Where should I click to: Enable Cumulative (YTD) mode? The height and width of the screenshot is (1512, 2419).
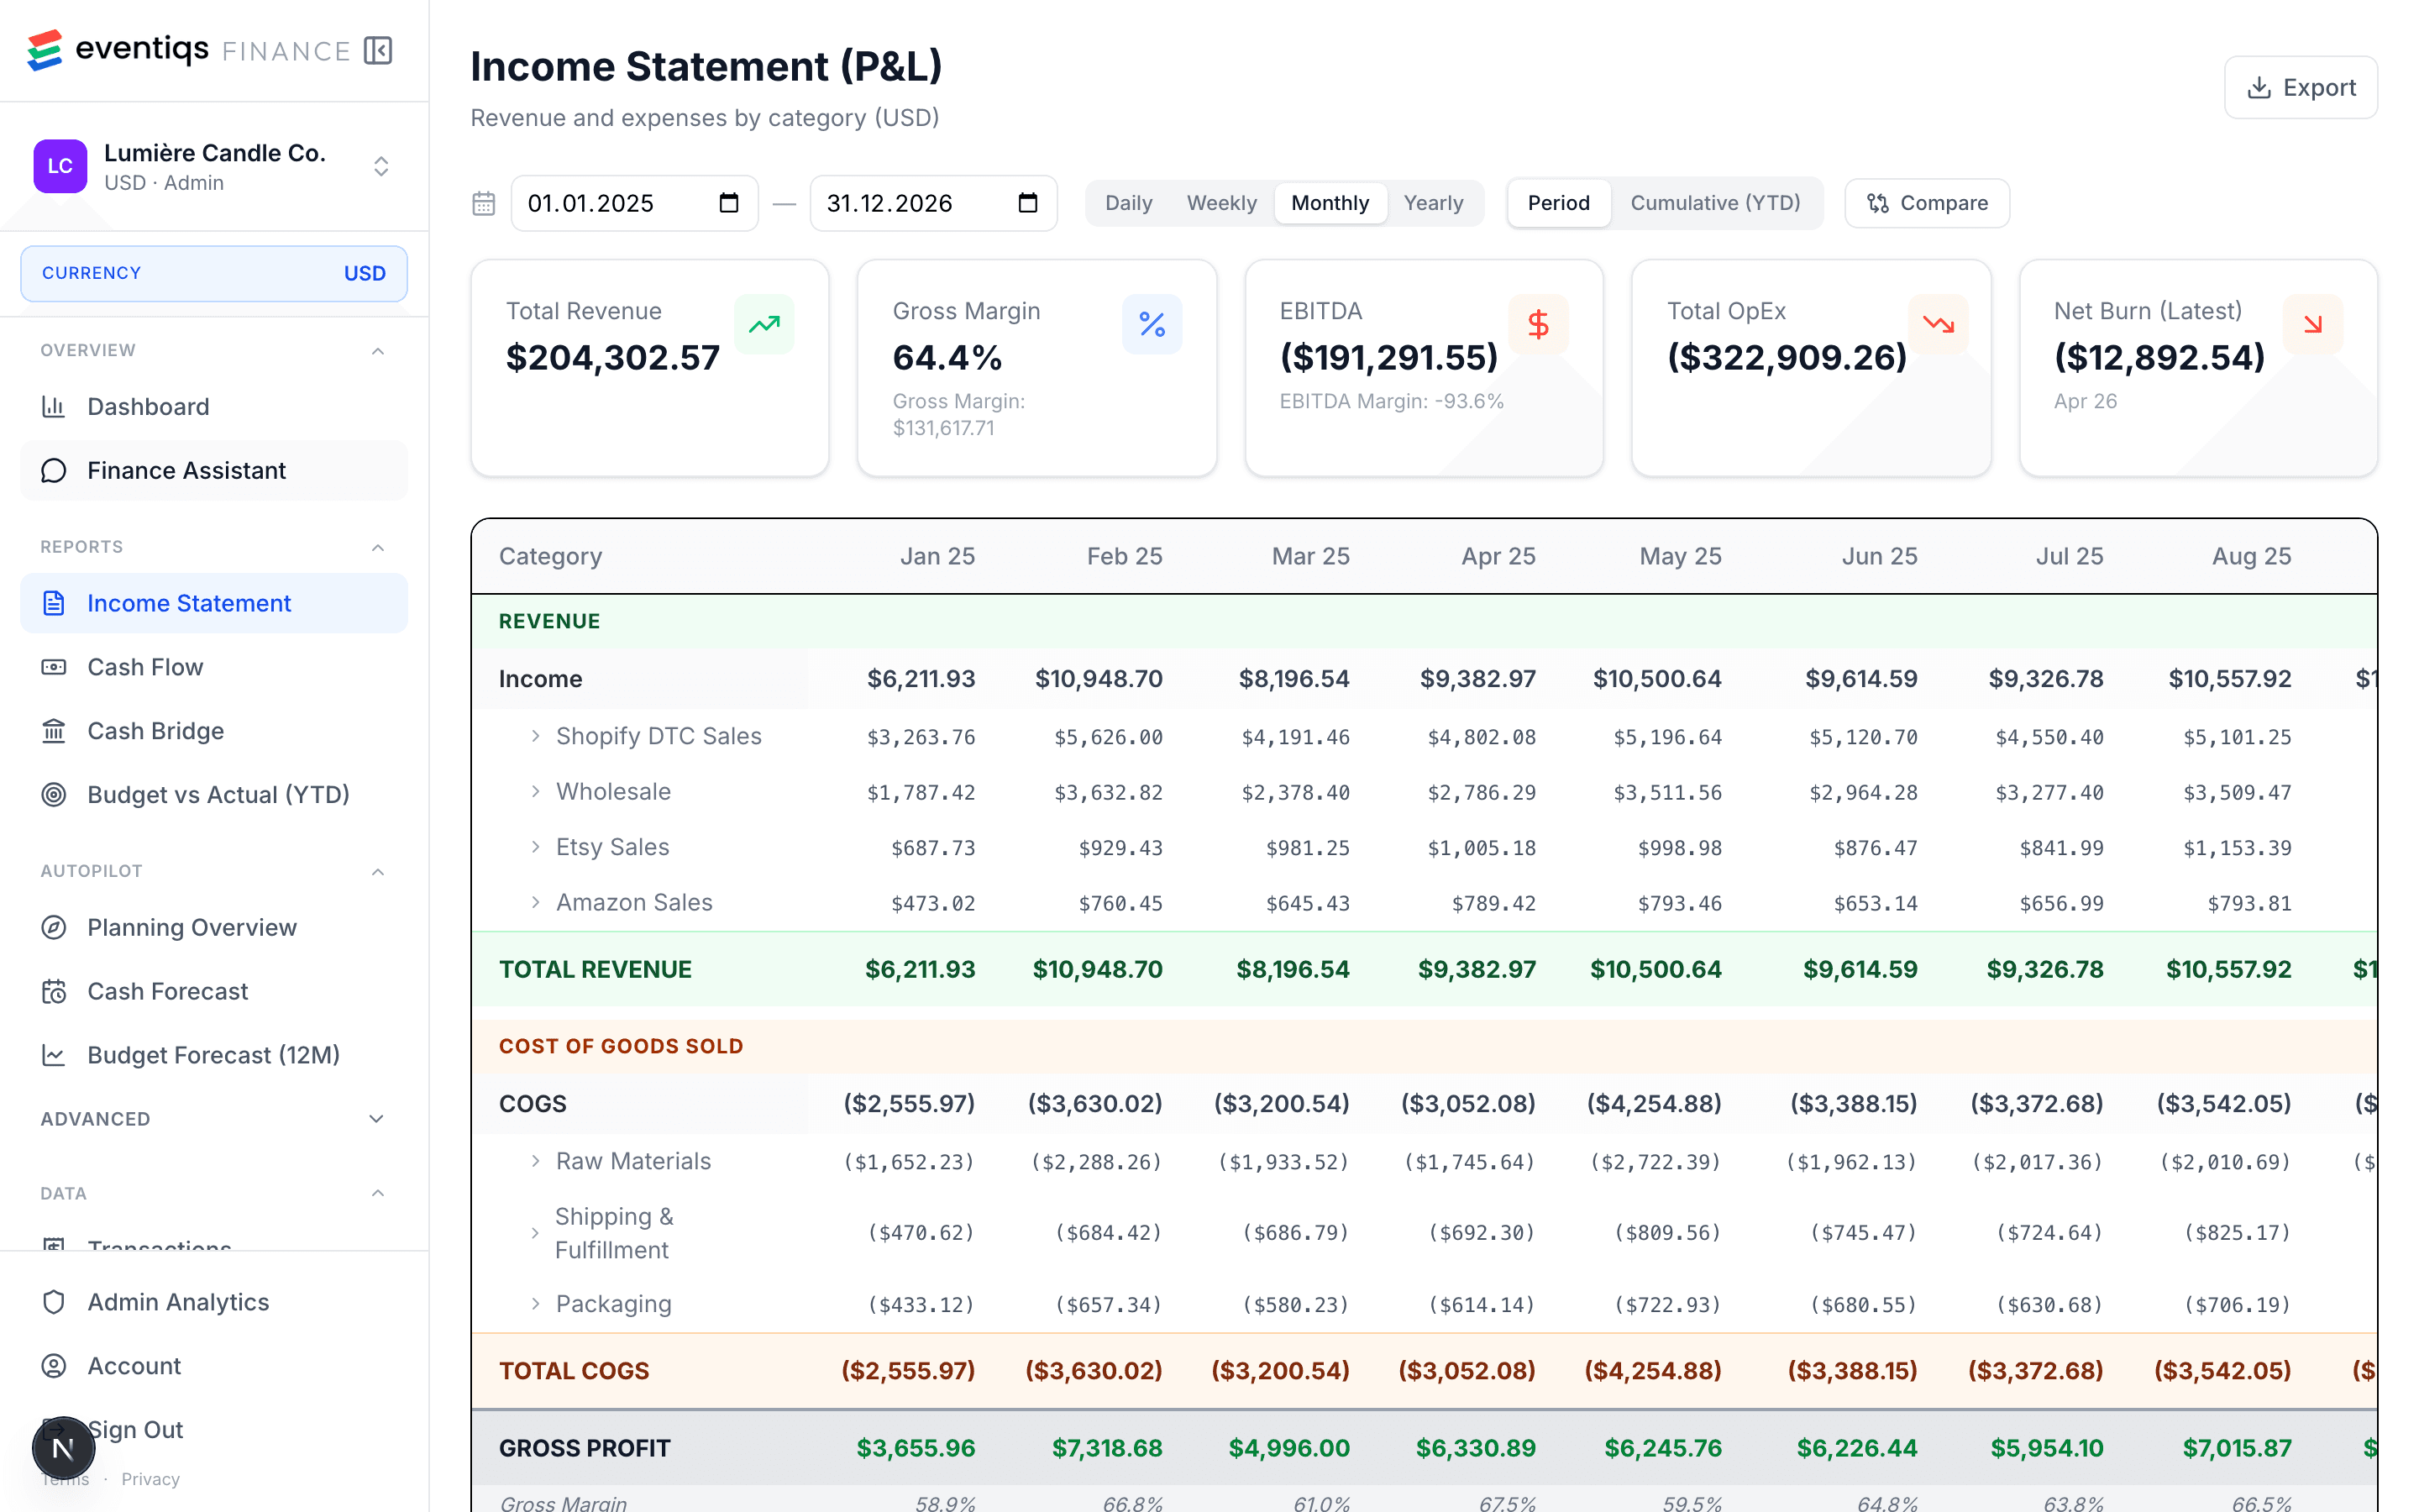(x=1715, y=203)
